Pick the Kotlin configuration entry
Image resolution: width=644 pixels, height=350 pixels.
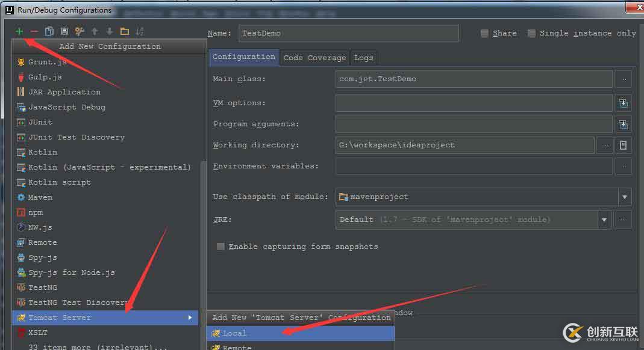pos(106,153)
